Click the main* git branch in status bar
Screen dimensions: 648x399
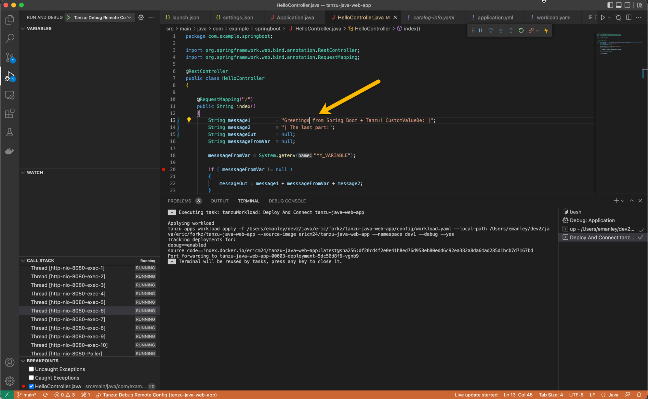coord(27,395)
